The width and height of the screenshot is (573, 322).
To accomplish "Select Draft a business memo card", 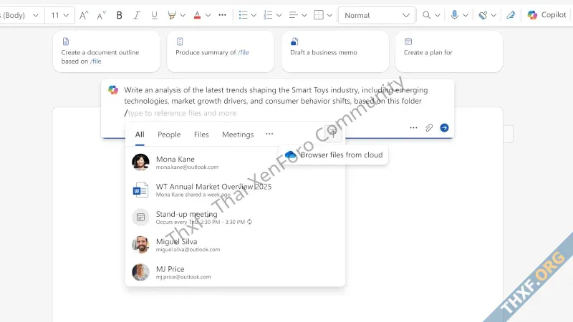I will pos(335,52).
